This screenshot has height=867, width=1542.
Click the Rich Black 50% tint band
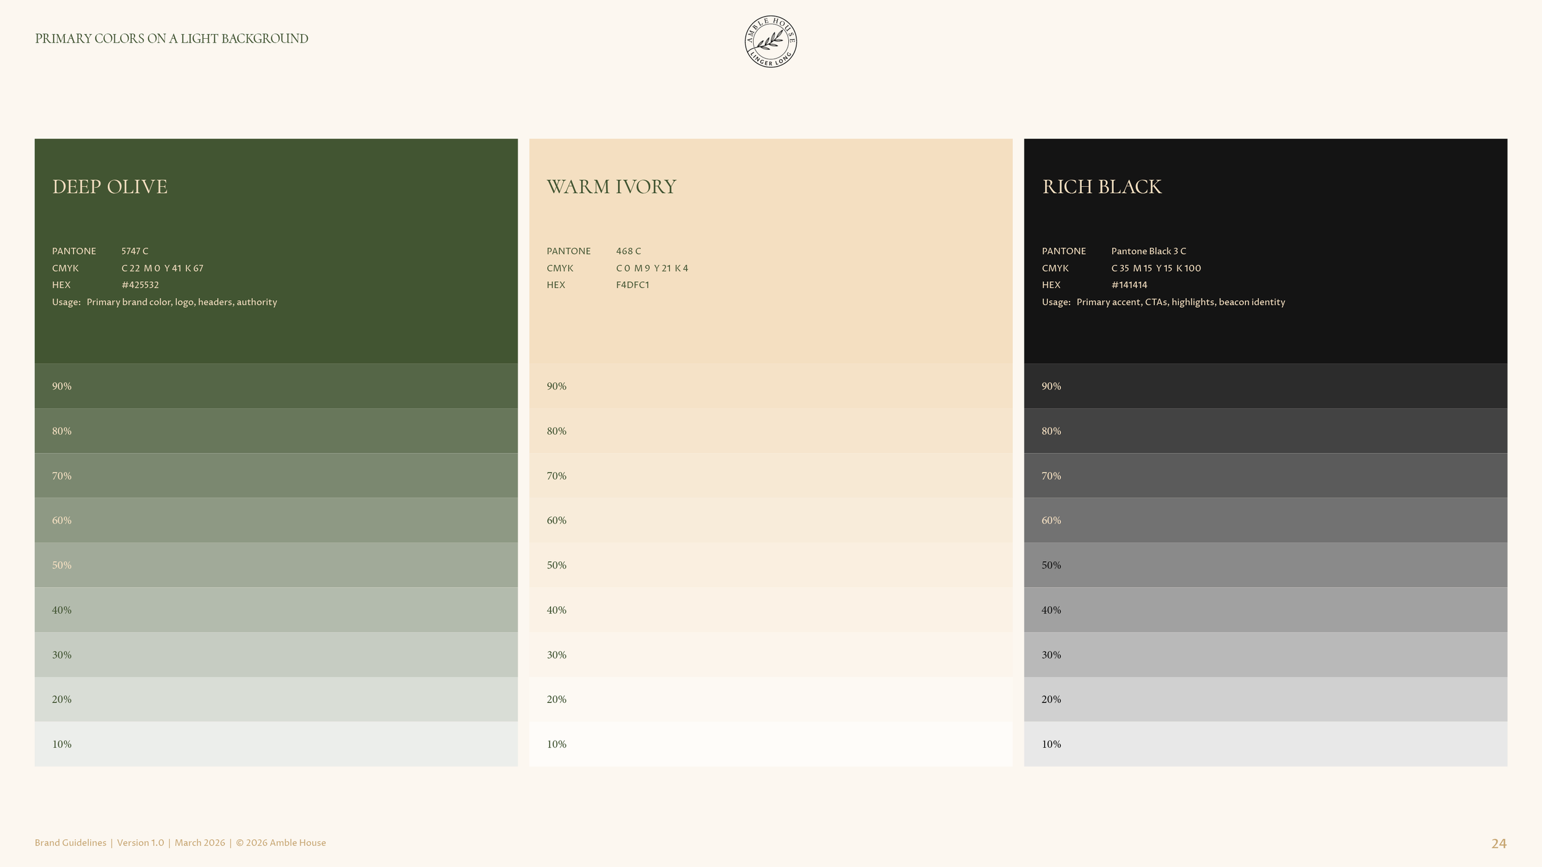1266,565
